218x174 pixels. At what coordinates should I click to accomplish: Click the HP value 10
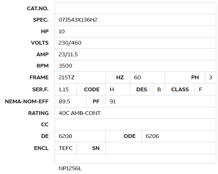click(62, 32)
